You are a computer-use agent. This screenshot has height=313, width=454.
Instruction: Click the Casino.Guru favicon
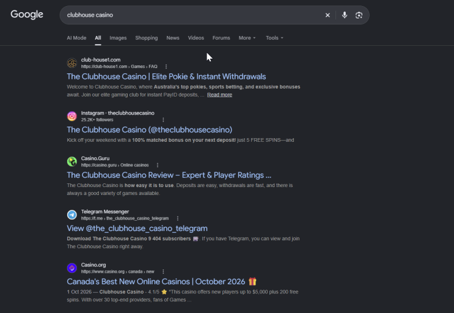72,161
